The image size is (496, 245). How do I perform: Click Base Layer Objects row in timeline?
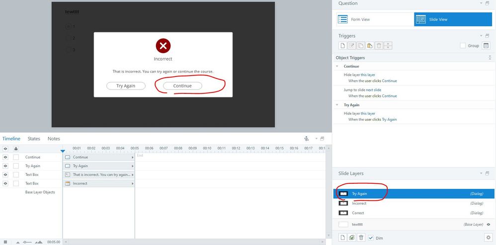pyautogui.click(x=40, y=192)
